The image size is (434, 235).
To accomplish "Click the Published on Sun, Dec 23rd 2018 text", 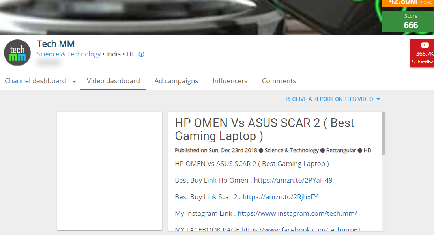I will pyautogui.click(x=216, y=150).
